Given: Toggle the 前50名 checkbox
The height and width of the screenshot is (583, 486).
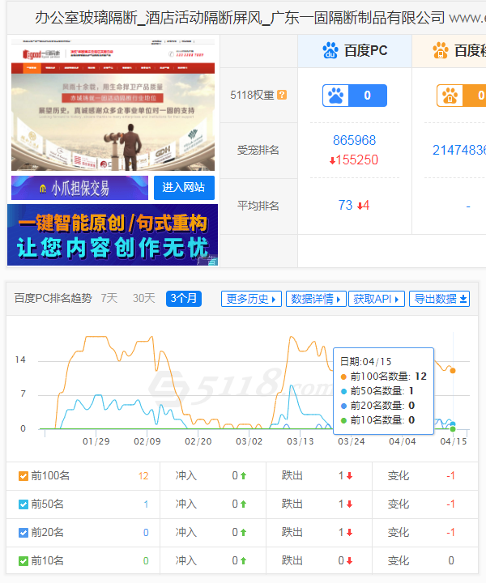Looking at the screenshot, I should click(x=23, y=504).
